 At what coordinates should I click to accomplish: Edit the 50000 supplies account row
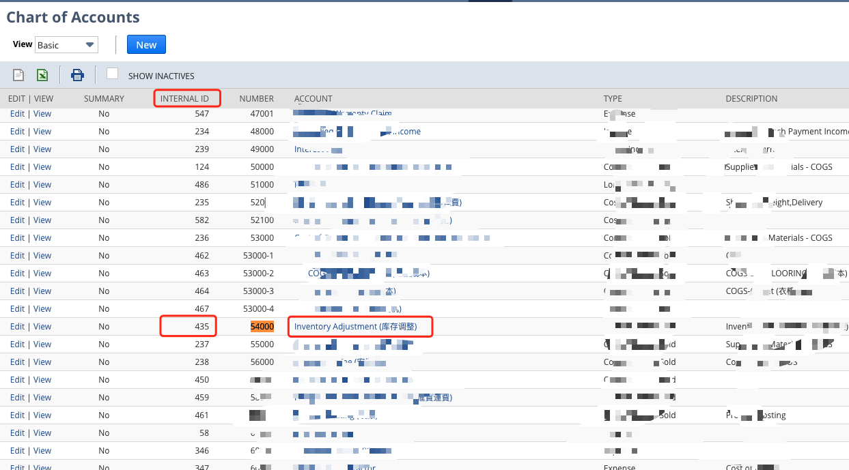click(16, 166)
